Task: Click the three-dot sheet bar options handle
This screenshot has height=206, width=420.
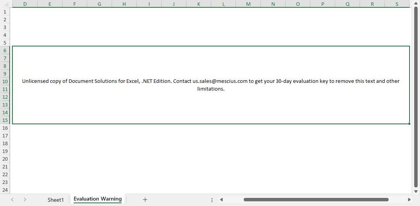Action: coord(212,200)
